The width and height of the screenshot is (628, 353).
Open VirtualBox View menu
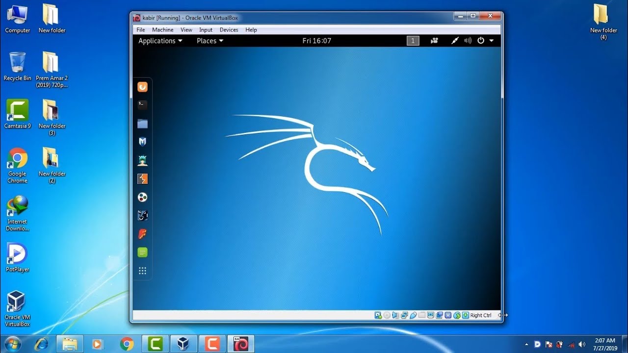[186, 30]
